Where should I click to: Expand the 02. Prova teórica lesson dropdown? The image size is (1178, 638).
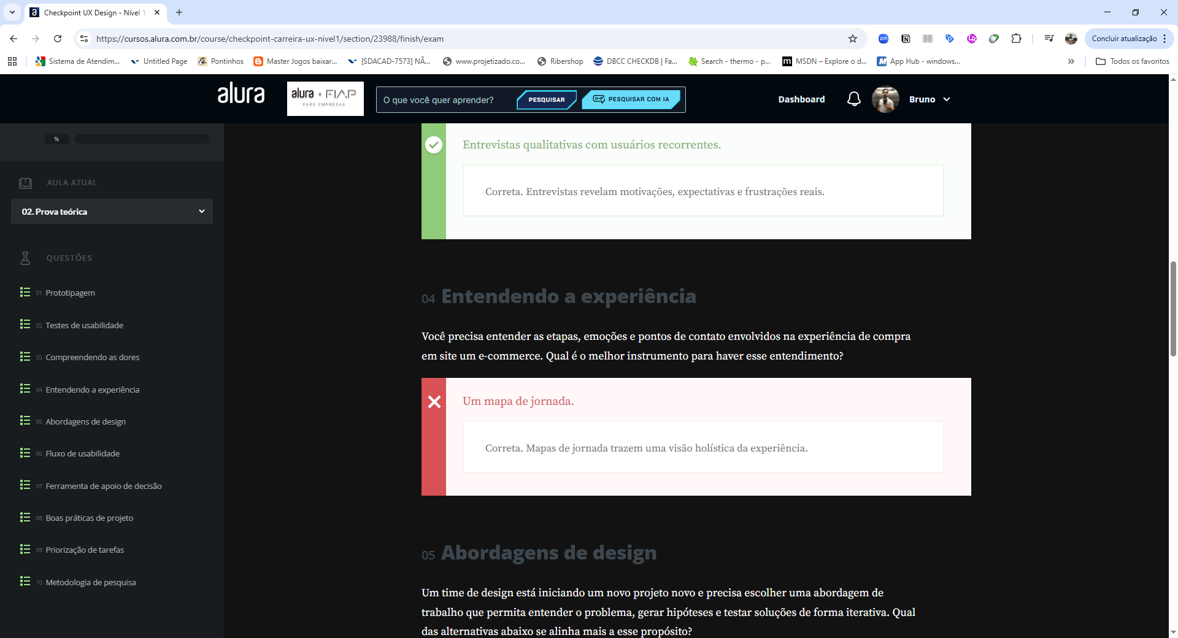coord(112,212)
